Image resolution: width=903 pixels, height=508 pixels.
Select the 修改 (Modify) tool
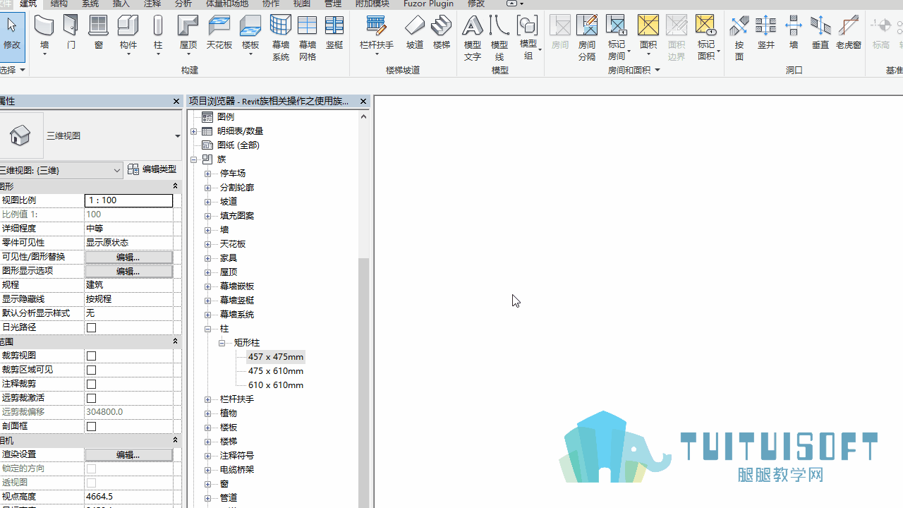(11, 35)
